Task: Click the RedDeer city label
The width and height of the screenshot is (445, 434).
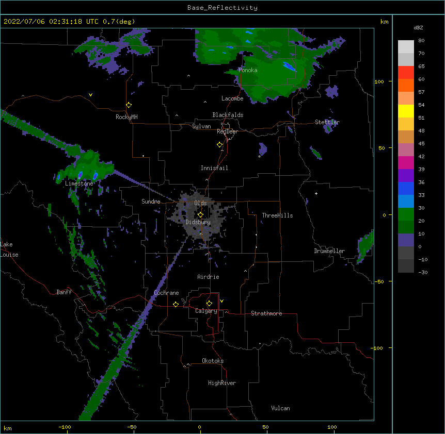Action: [227, 131]
